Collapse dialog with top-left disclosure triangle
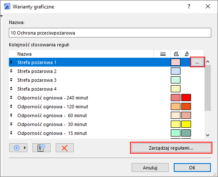 pos(1,16)
